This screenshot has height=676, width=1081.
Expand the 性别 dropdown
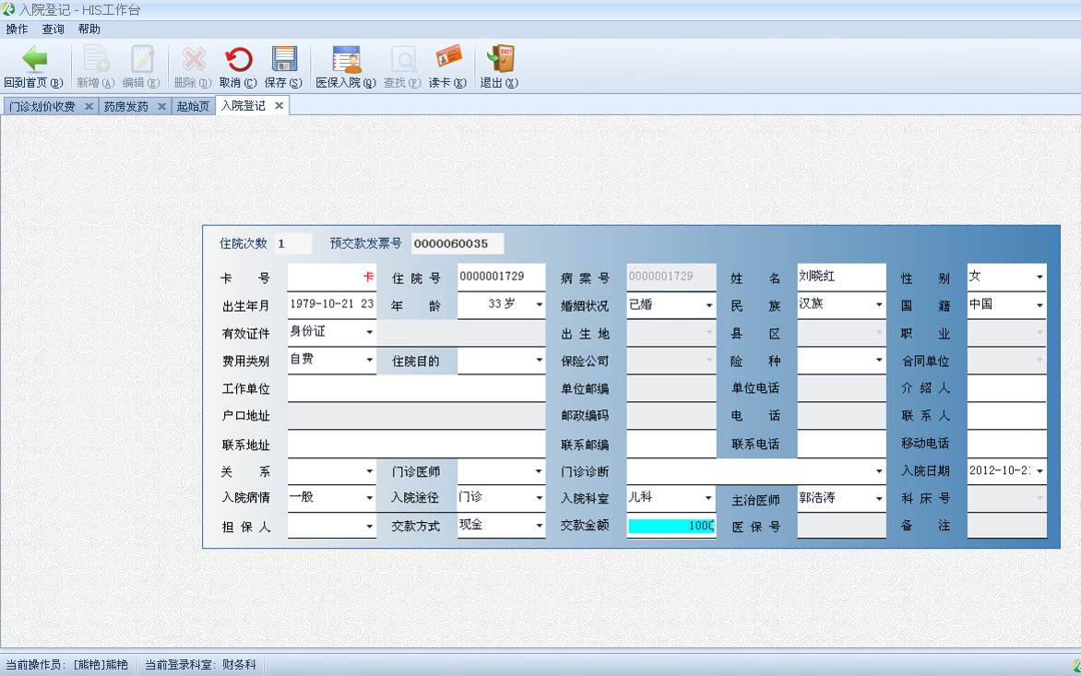1039,277
